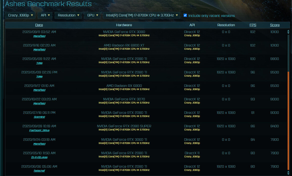The image size is (292, 176).
Task: Sort results by Date column header
Action: click(39, 25)
